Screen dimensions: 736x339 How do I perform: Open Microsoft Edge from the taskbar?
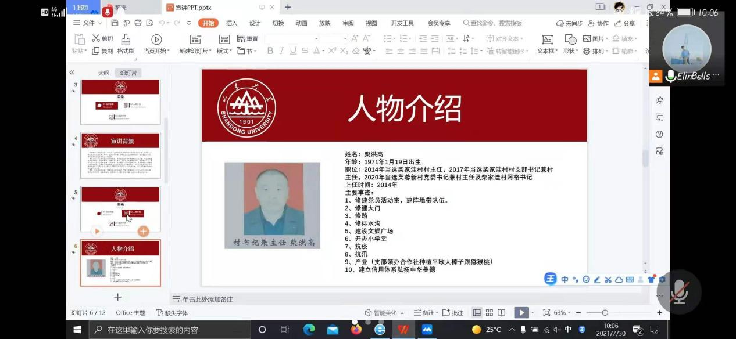coord(309,330)
